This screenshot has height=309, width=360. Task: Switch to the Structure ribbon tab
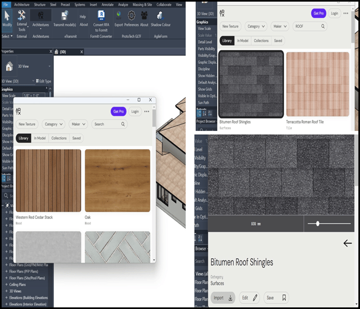tap(39, 4)
